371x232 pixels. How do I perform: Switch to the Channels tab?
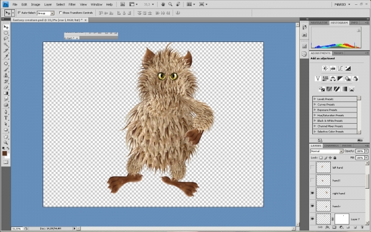pyautogui.click(x=331, y=145)
